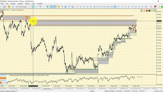Open the Файл menu
This screenshot has width=163, height=92.
[2, 4]
